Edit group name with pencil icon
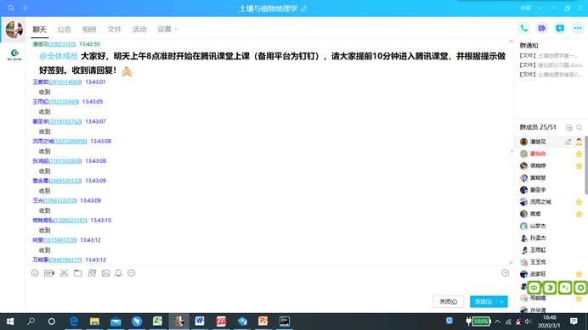This screenshot has height=330, width=588. point(303,8)
